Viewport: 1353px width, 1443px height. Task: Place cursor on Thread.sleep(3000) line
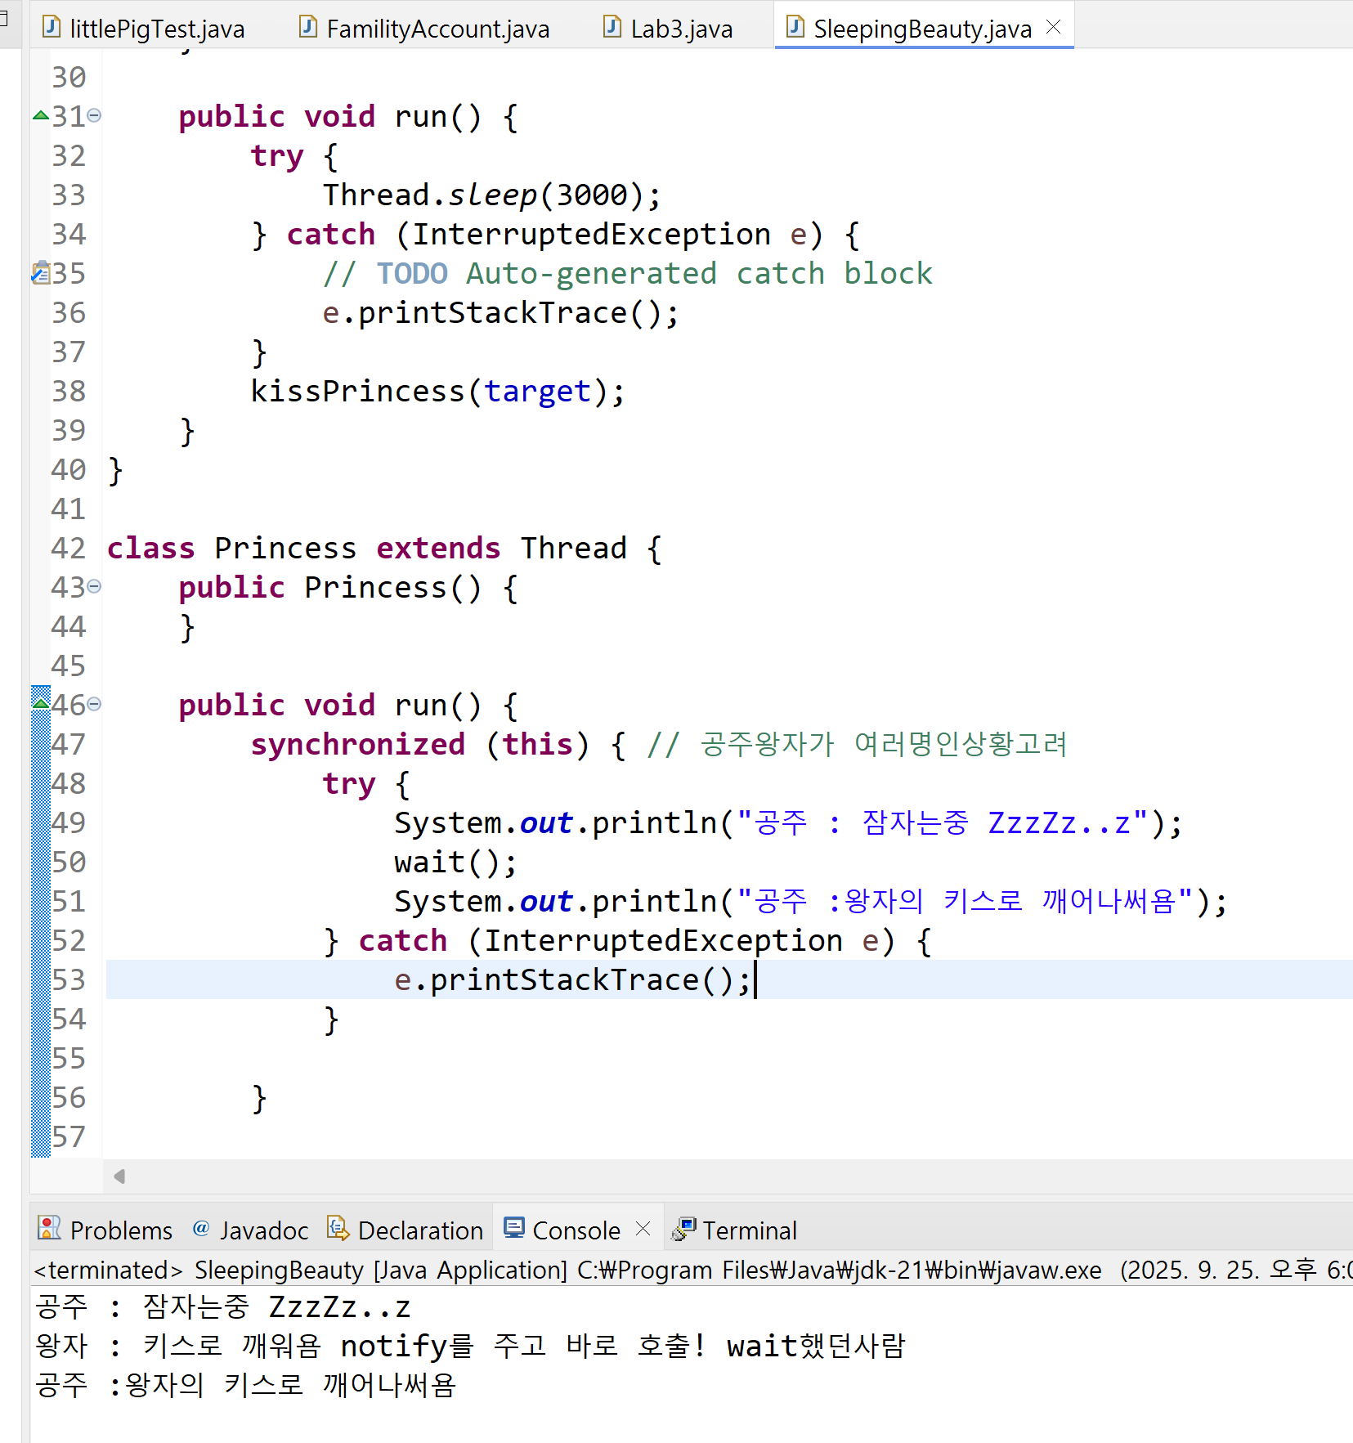[x=492, y=195]
